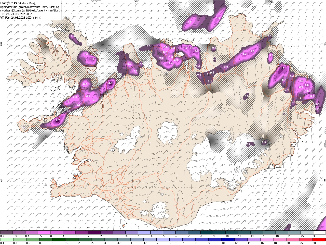
Task: Select the upper legend swatch labeled 0.8
Action: click(x=56, y=232)
